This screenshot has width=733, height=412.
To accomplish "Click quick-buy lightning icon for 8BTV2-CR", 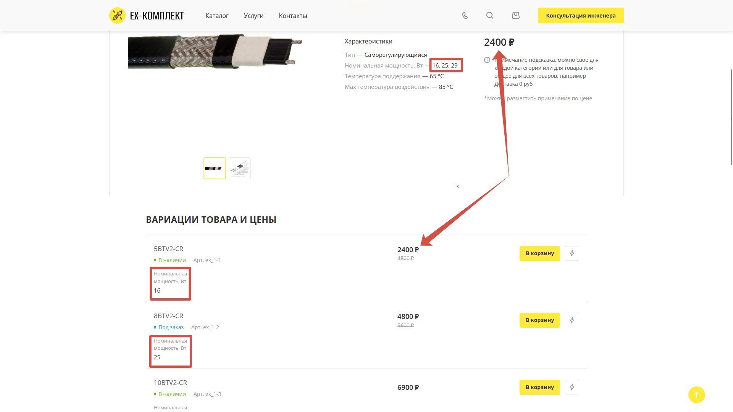I will tap(572, 320).
